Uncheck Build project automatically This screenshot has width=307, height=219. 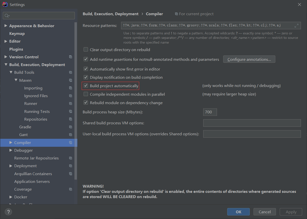click(86, 85)
